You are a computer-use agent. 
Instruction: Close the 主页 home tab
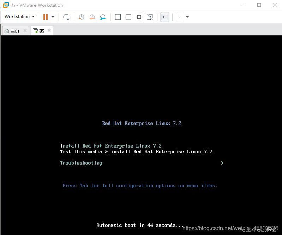(25, 30)
